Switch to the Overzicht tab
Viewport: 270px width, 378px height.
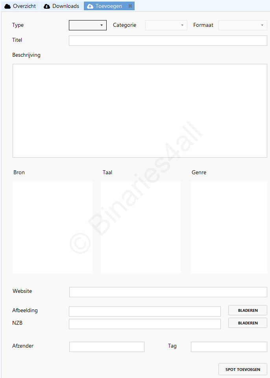point(20,6)
